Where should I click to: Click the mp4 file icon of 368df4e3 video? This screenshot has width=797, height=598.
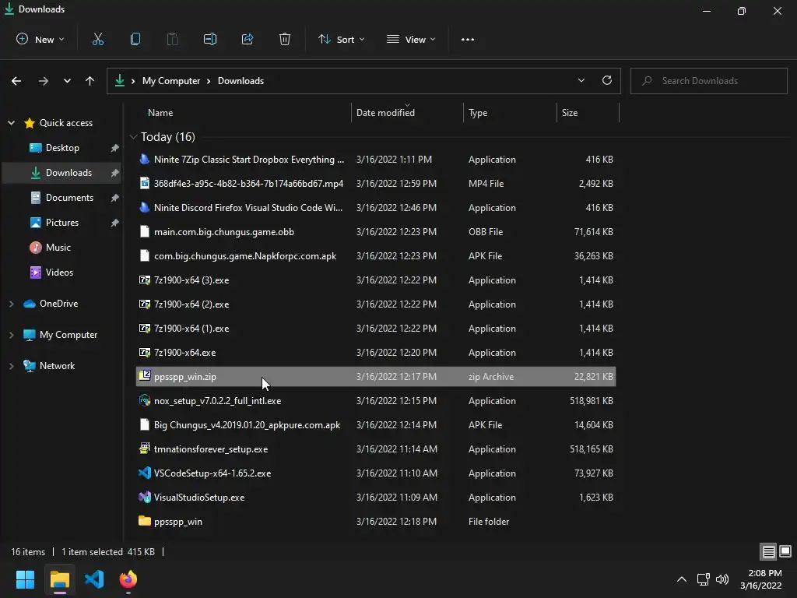(145, 183)
